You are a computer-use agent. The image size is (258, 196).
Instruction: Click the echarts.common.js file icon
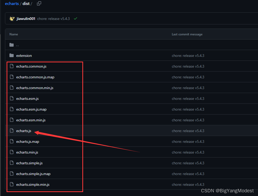tap(12, 66)
